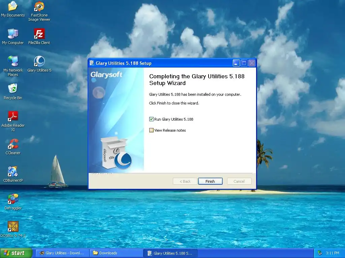Click the greyed-out Cancel button
The image size is (345, 258).
239,181
